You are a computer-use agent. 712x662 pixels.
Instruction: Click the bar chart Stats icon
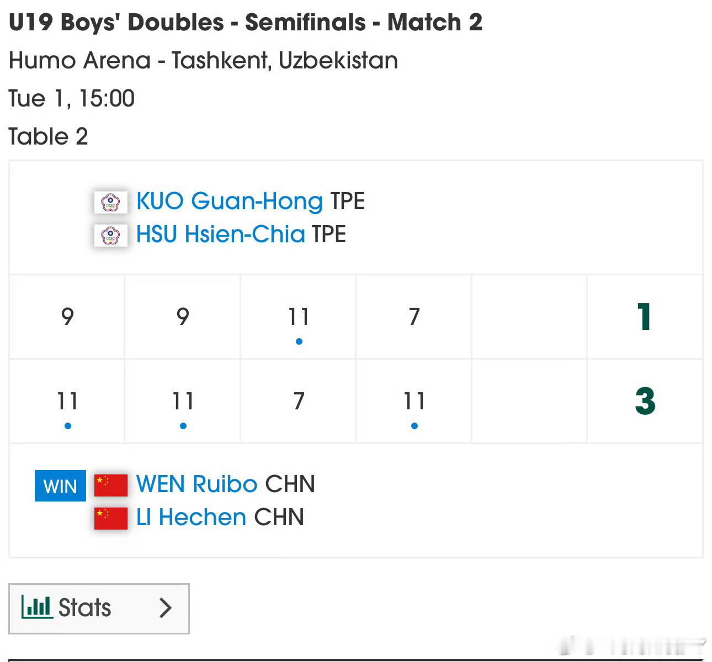click(37, 607)
